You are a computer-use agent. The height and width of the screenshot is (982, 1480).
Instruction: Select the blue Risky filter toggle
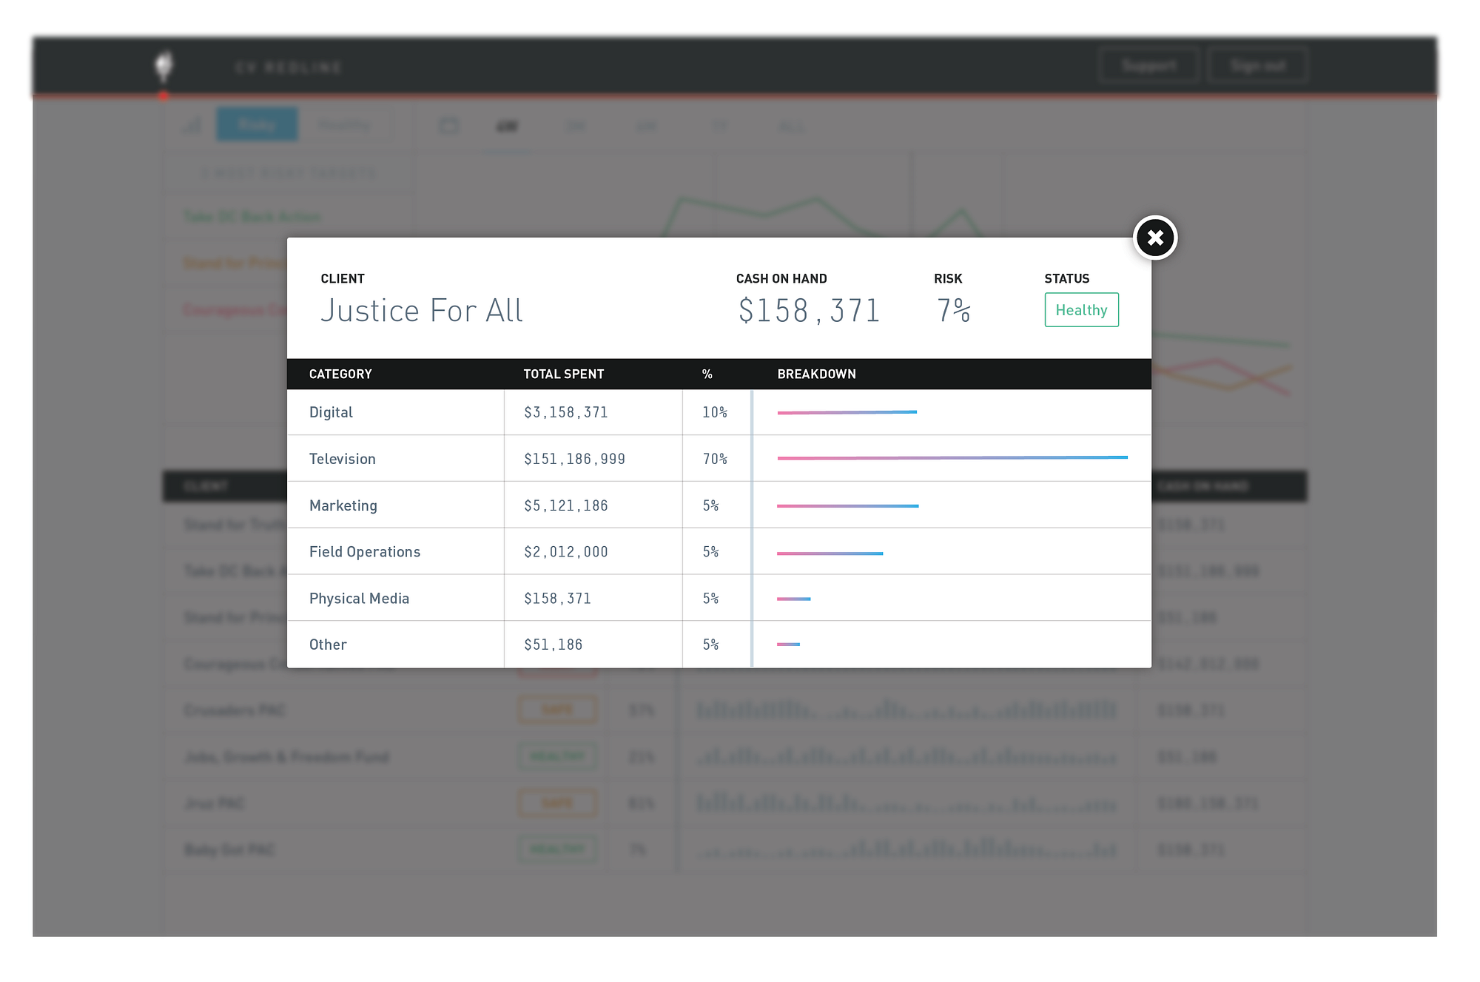coord(257,124)
